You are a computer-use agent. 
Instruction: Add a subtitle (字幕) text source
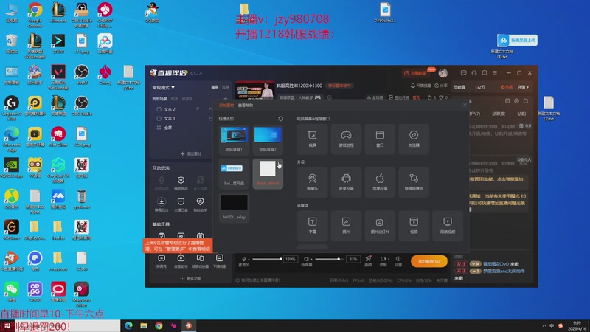coord(312,226)
